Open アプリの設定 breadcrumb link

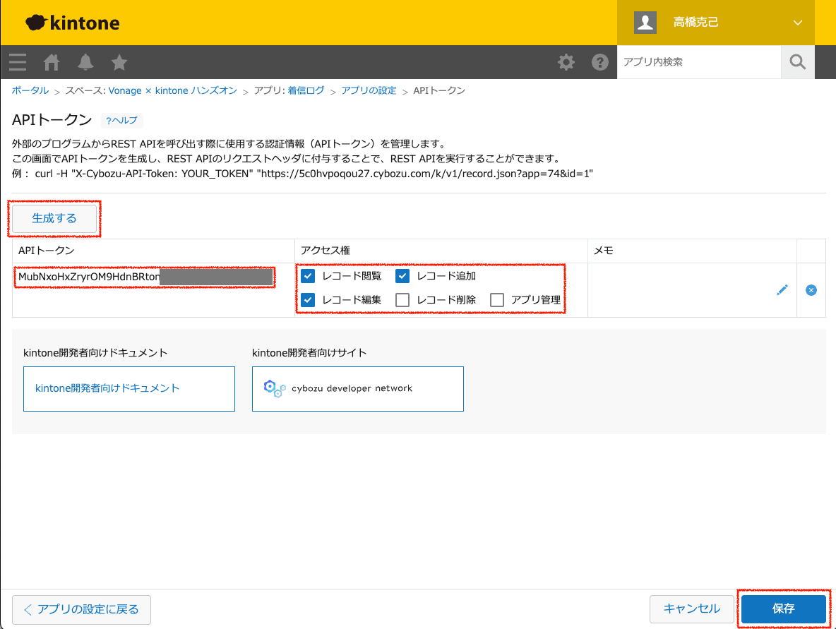369,90
